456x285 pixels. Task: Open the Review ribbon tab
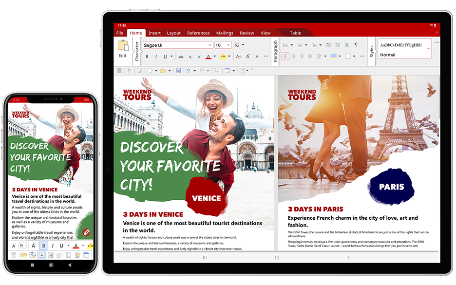247,33
